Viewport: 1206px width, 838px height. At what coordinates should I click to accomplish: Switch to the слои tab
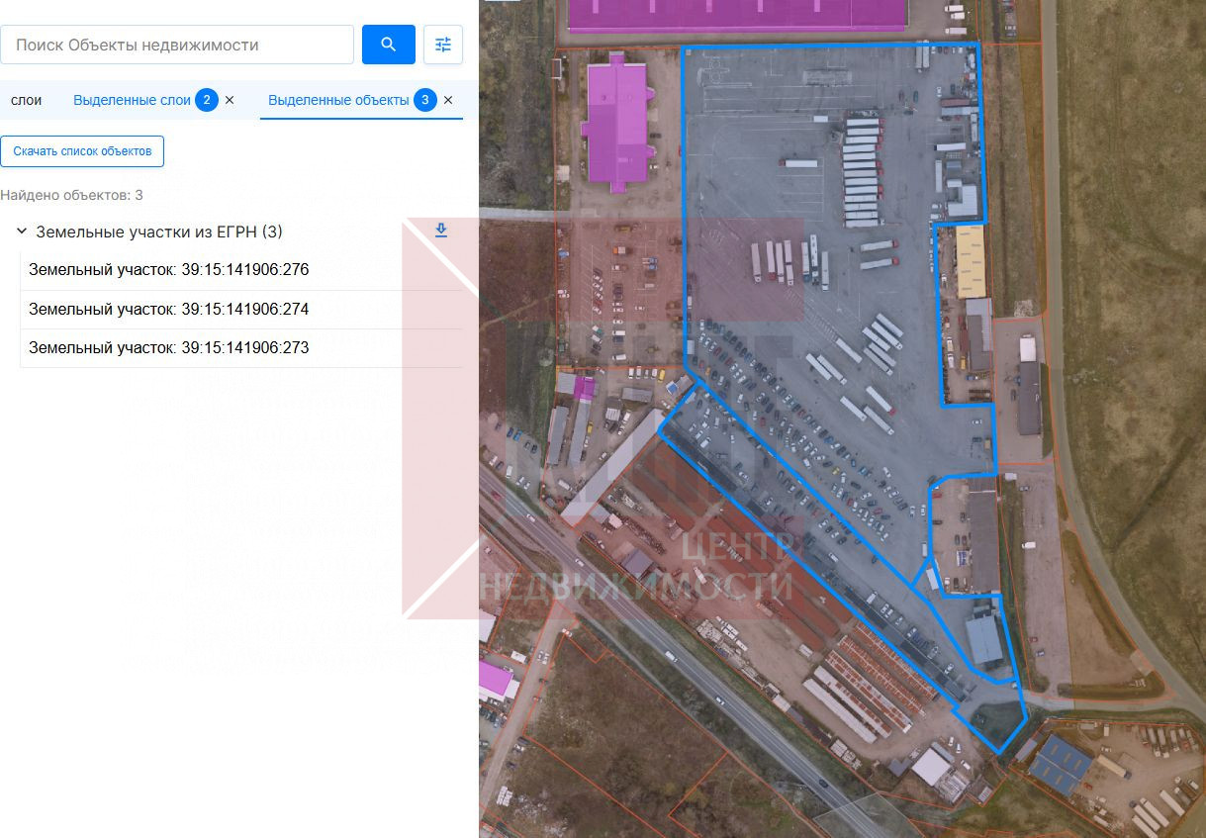[26, 100]
